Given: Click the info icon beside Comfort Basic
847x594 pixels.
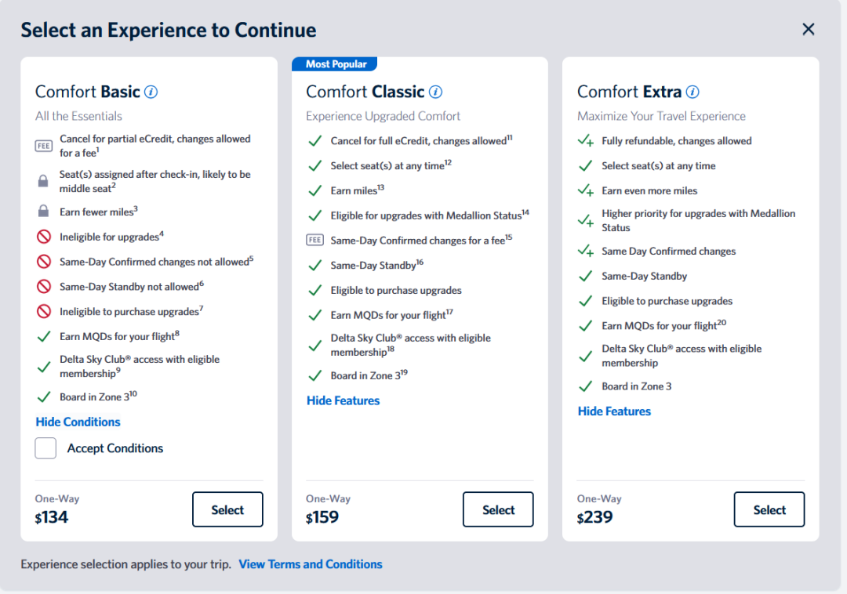Looking at the screenshot, I should (151, 92).
